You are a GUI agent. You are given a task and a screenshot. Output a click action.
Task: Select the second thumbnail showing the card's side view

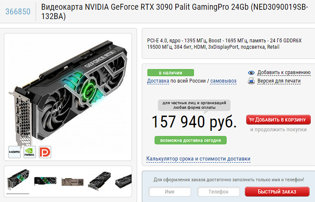click(45, 181)
